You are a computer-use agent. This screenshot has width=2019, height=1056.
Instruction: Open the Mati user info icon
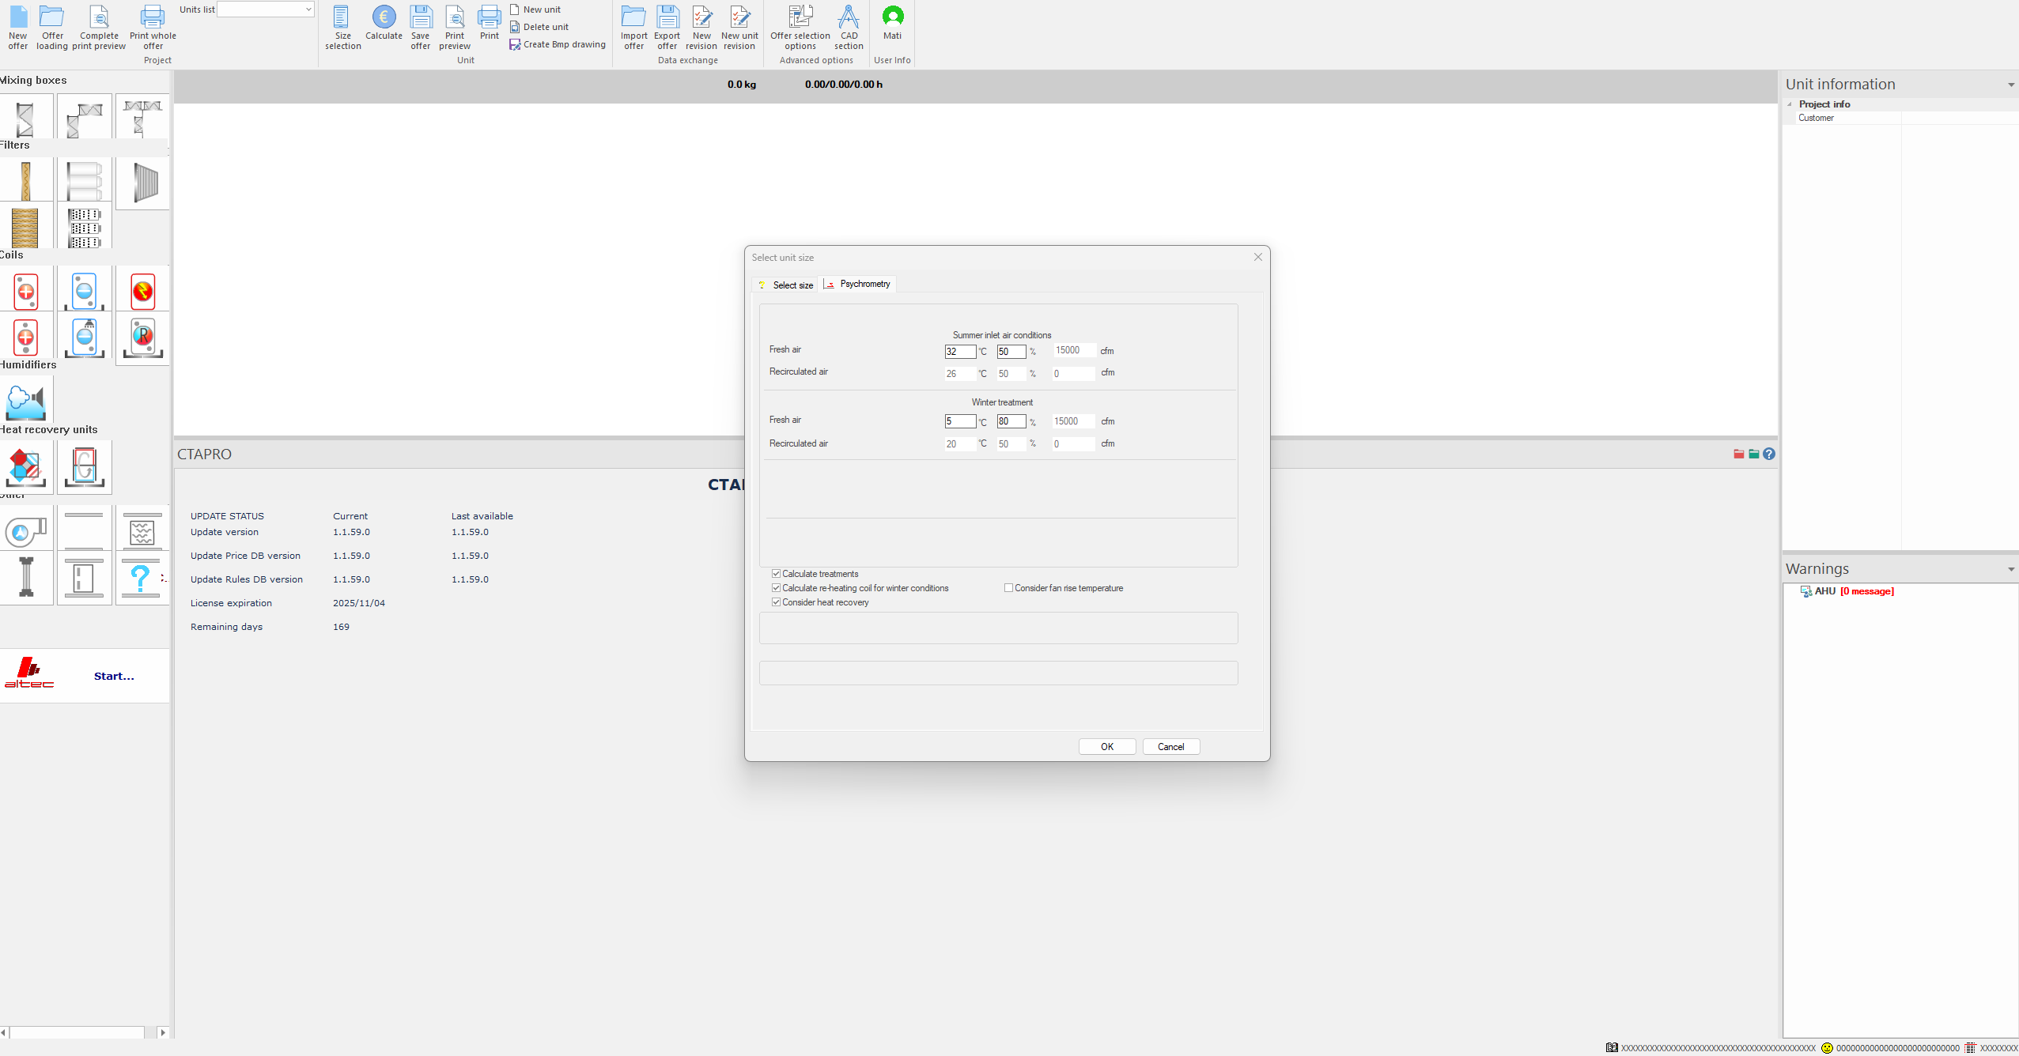892,23
